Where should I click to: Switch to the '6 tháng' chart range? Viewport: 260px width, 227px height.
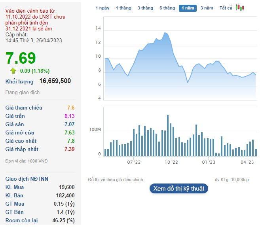(167, 8)
